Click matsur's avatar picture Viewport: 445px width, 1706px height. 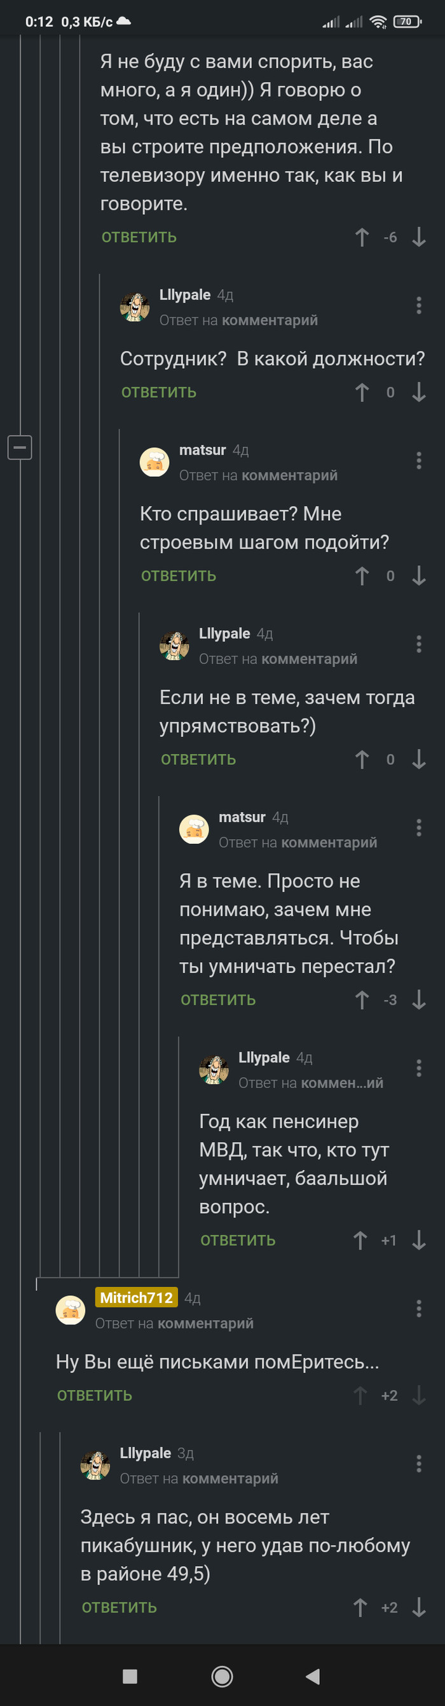click(x=154, y=462)
